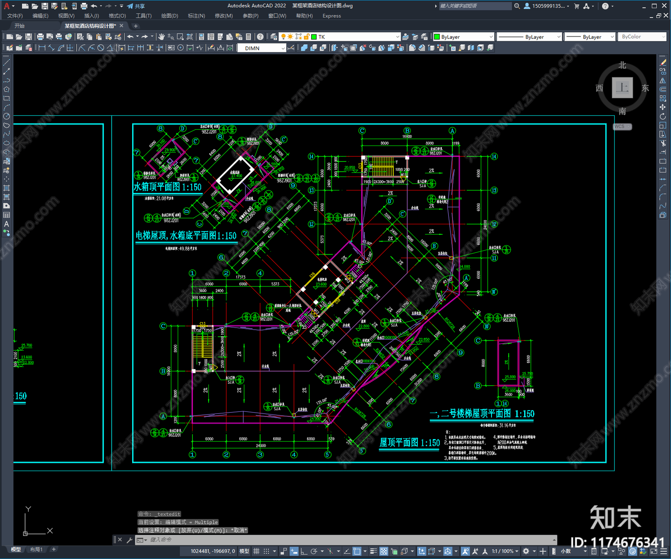Select the Line tool in left toolbar
671x559 pixels.
6,62
